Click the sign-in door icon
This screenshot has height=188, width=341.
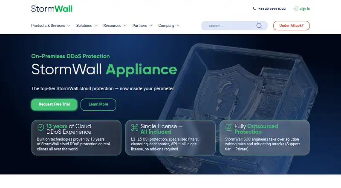295,9
